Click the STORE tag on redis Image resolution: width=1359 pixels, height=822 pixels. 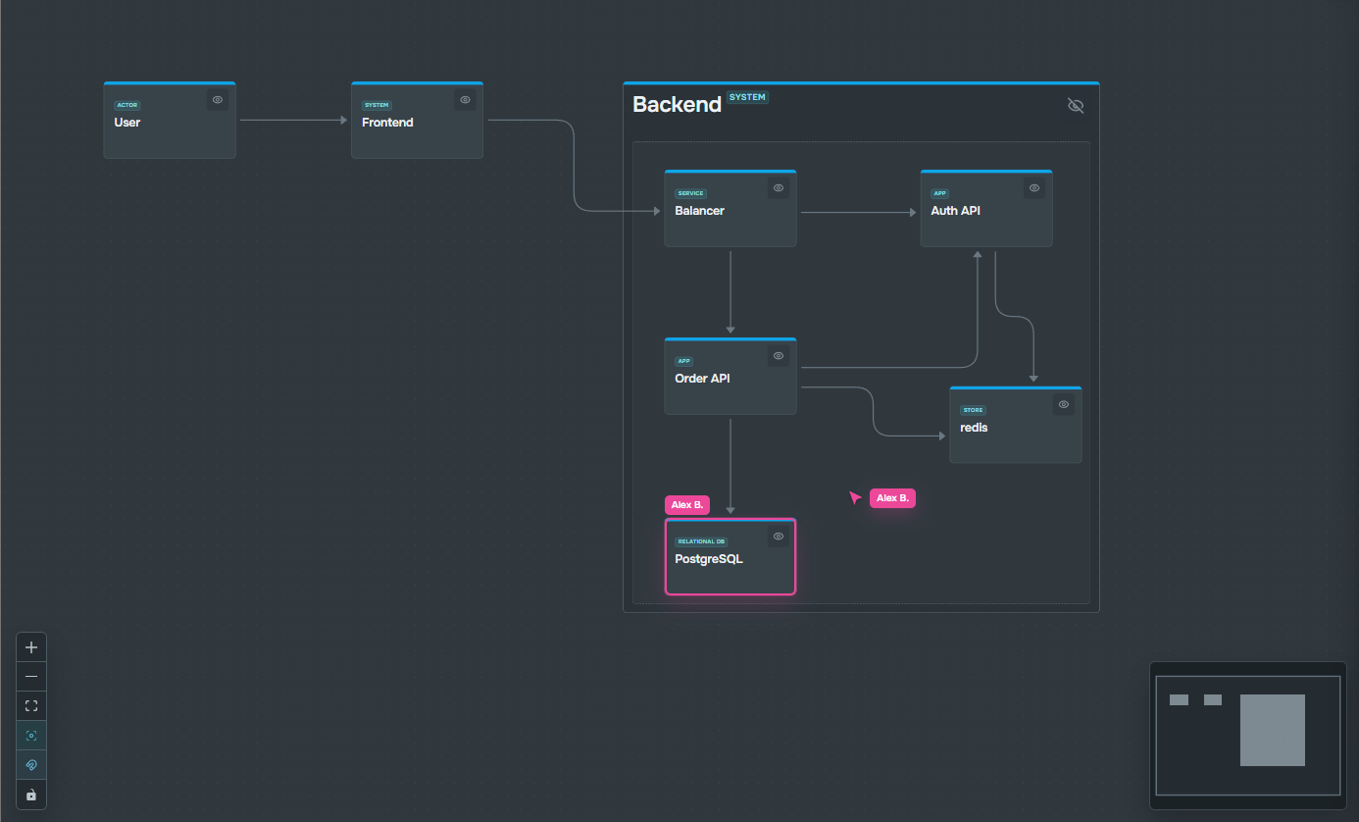point(973,410)
